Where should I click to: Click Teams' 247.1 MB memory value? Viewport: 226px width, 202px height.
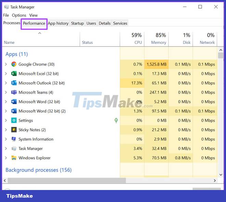(158, 92)
